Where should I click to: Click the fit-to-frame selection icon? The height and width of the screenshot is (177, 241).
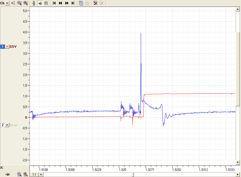(x=46, y=3)
